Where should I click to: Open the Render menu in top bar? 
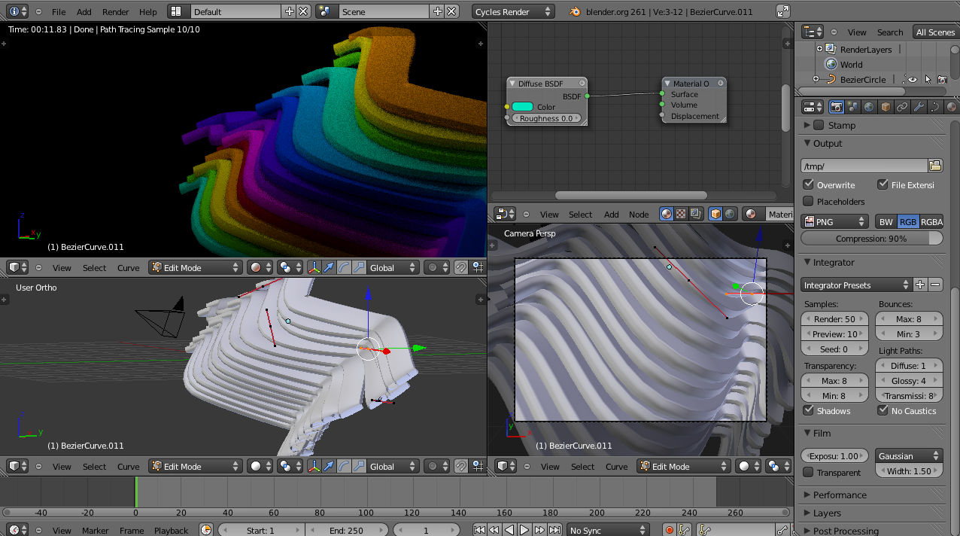[115, 12]
